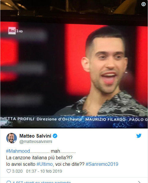Click the 3.020 likes count
Screen dimensions: 148x183
pyautogui.click(x=17, y=171)
